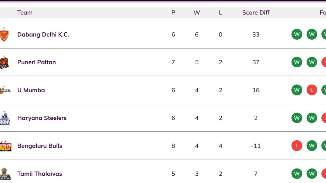Image resolution: width=326 pixels, height=183 pixels.
Task: Click Bengaluru Bulls' red L form badge
Action: click(x=297, y=146)
